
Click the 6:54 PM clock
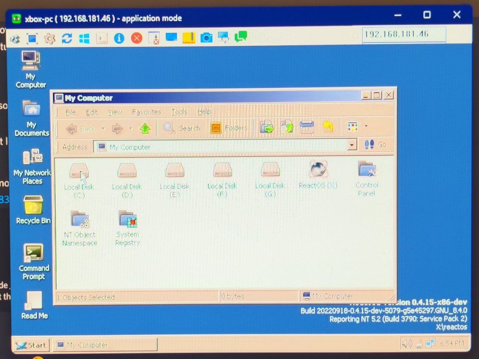451,343
